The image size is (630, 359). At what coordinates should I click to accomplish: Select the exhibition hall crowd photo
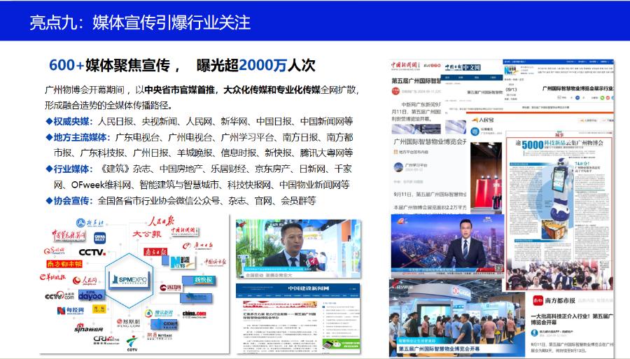point(456,318)
